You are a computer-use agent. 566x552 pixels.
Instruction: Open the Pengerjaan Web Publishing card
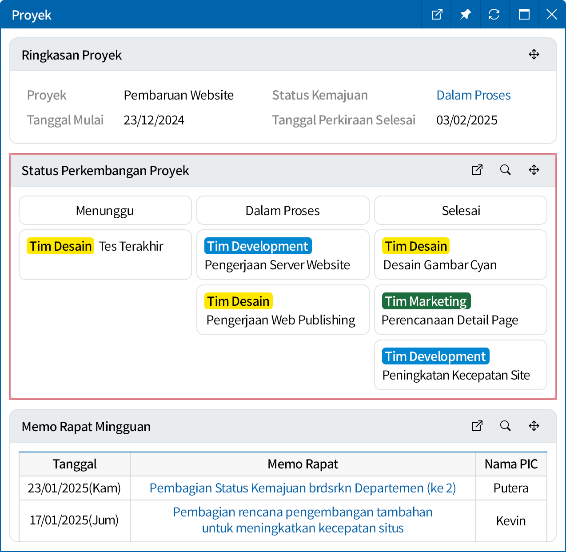pos(283,310)
